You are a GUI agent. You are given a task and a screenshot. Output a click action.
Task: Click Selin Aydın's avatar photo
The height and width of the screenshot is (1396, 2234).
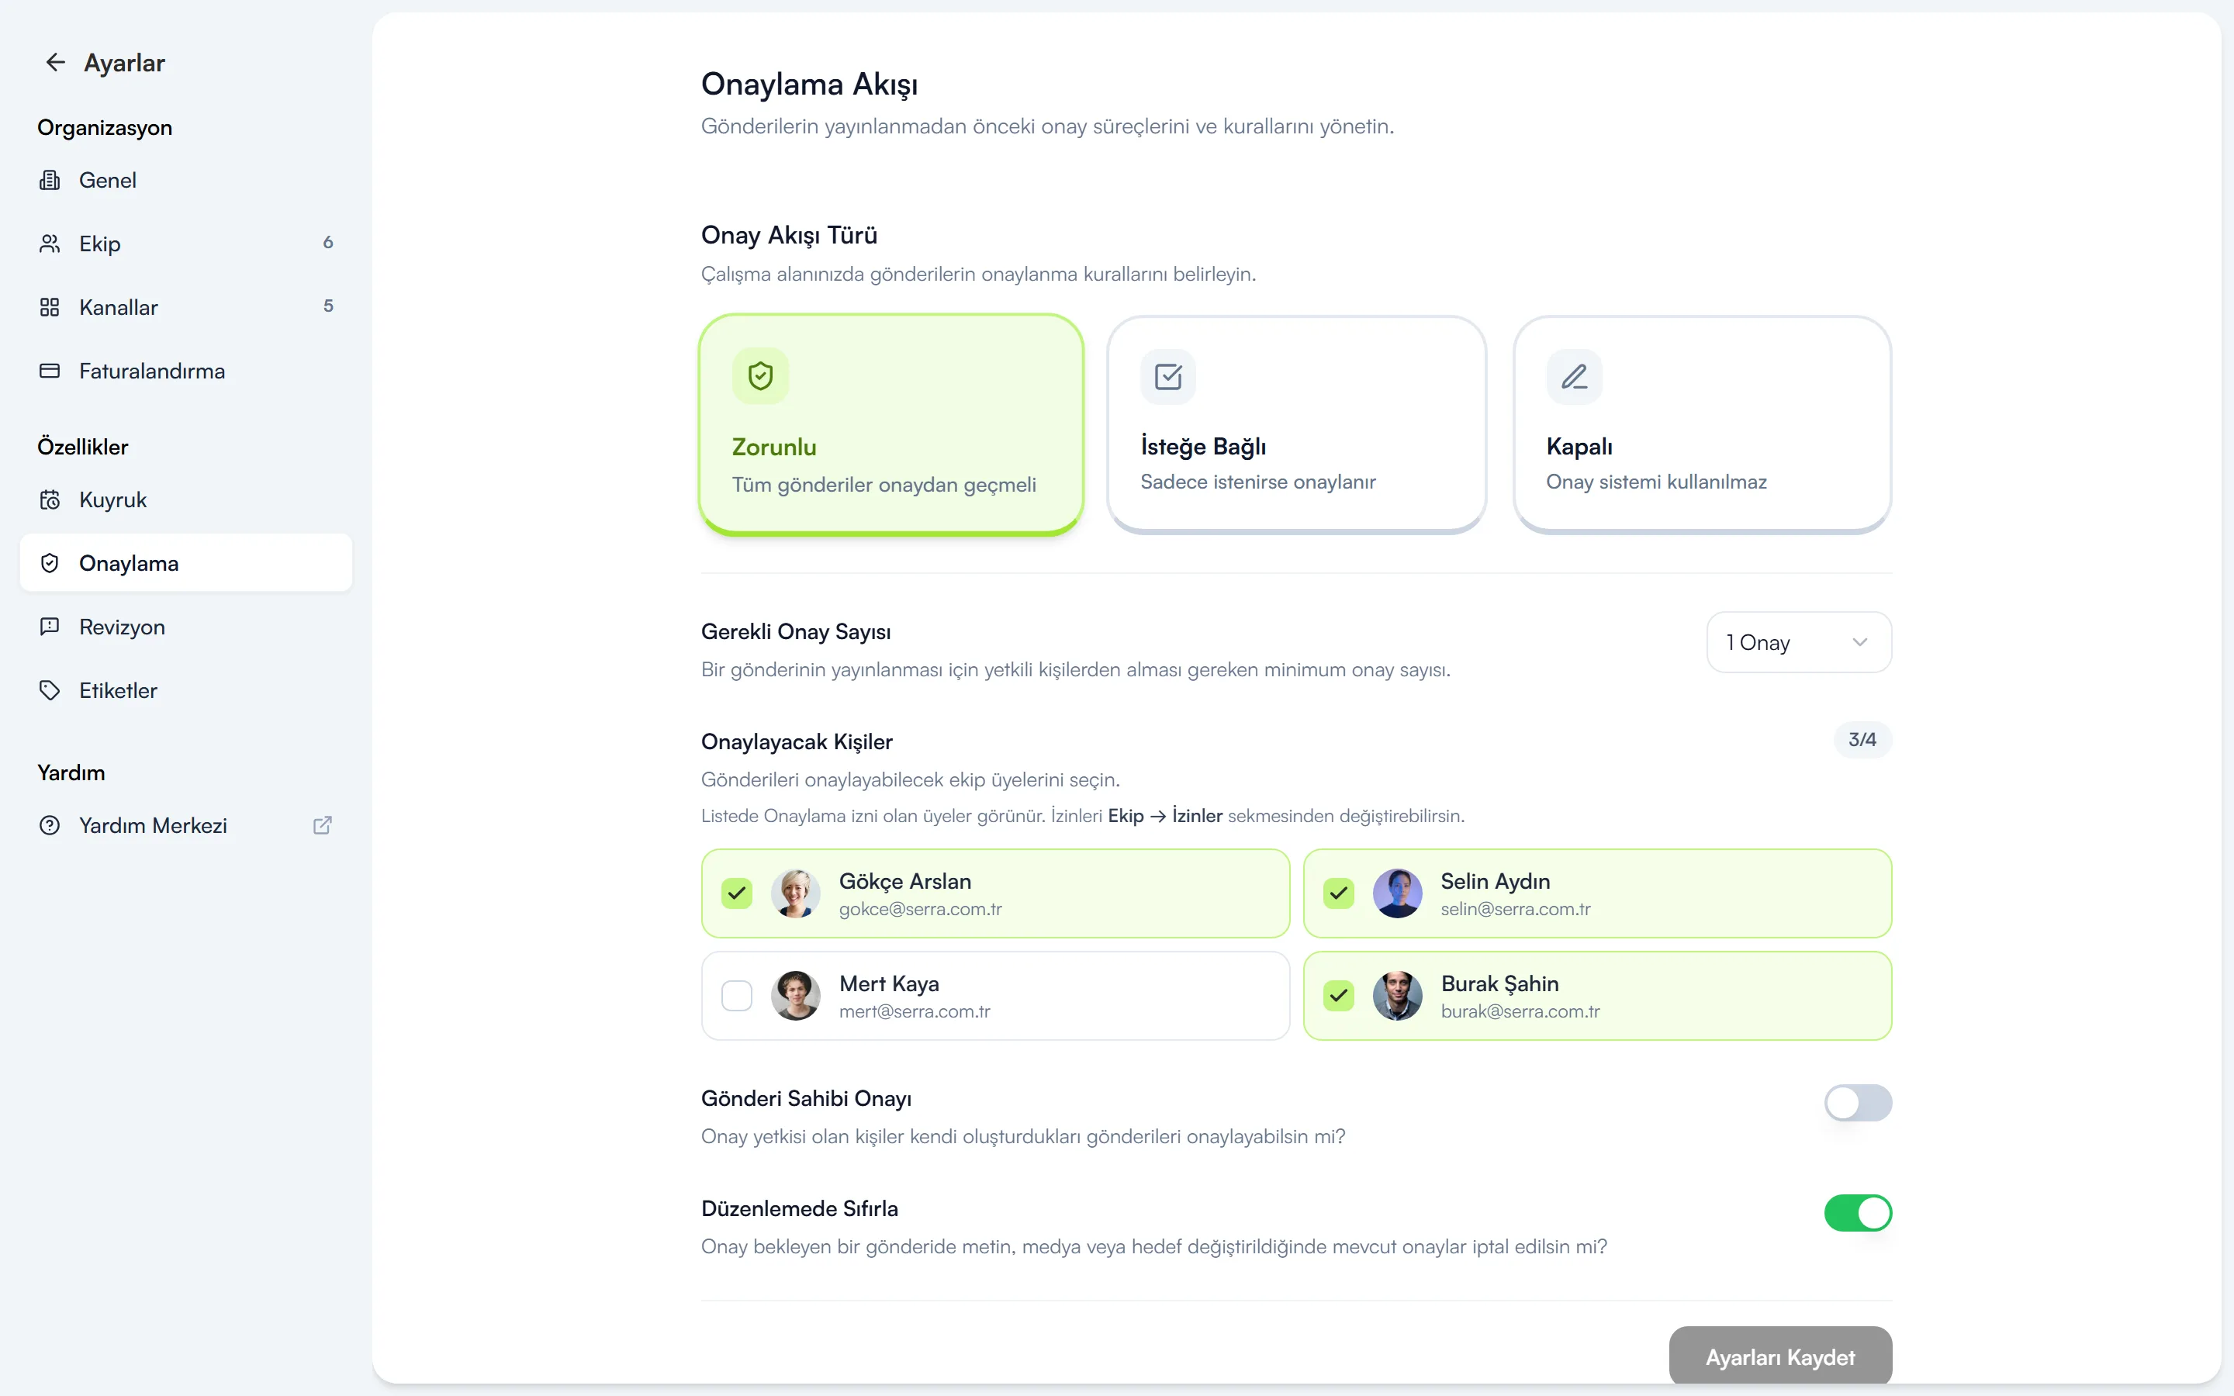click(x=1398, y=893)
